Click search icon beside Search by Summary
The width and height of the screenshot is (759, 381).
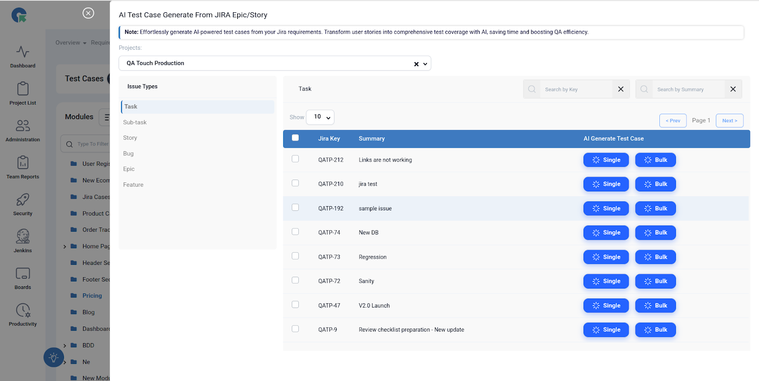tap(644, 89)
